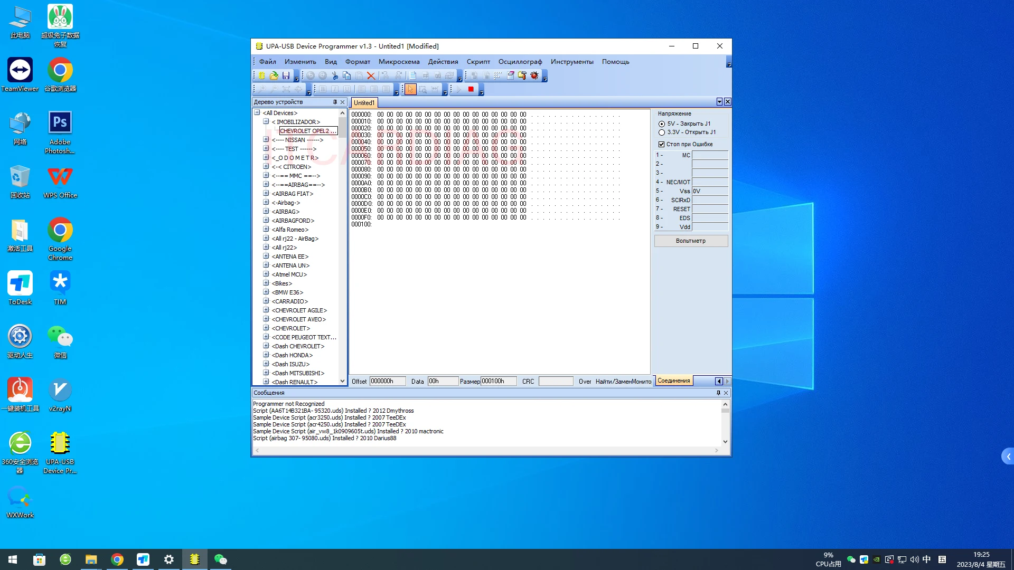1014x570 pixels.
Task: Expand the CITROEN tree node
Action: (266, 166)
